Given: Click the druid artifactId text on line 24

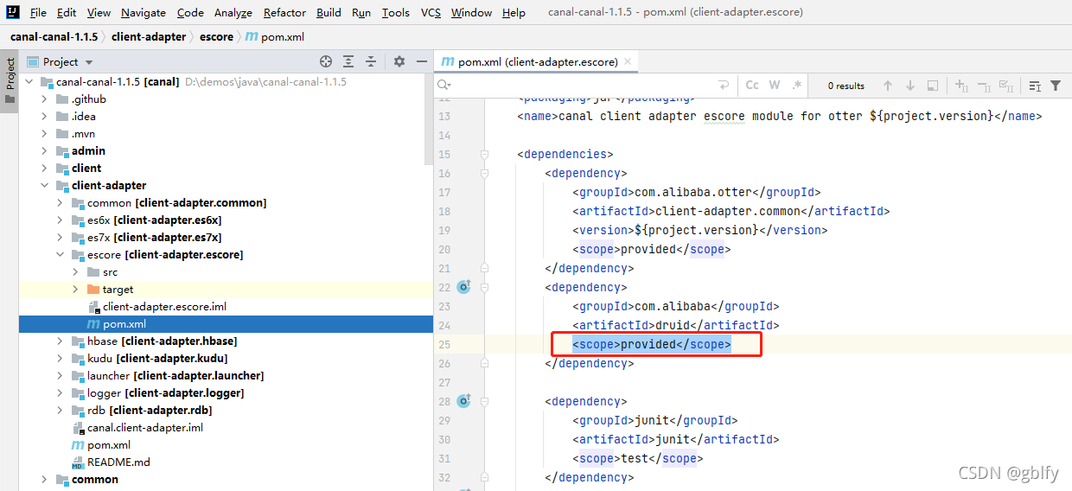Looking at the screenshot, I should pyautogui.click(x=676, y=325).
